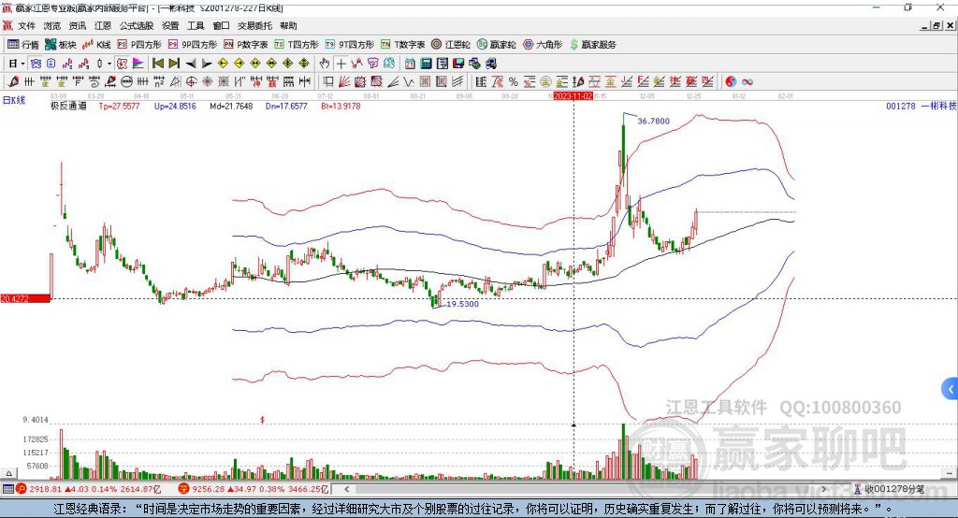
Task: Click the Tp=27.5577 indicator value
Action: coord(119,106)
